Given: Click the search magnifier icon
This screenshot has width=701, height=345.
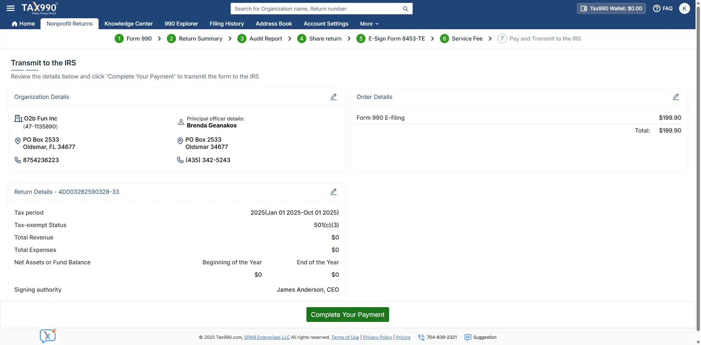Looking at the screenshot, I should pyautogui.click(x=405, y=9).
